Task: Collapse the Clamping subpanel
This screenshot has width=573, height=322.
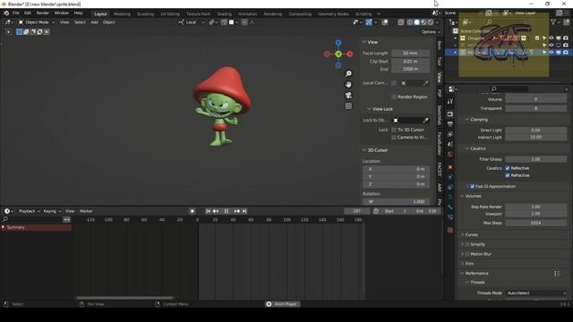Action: coord(467,120)
